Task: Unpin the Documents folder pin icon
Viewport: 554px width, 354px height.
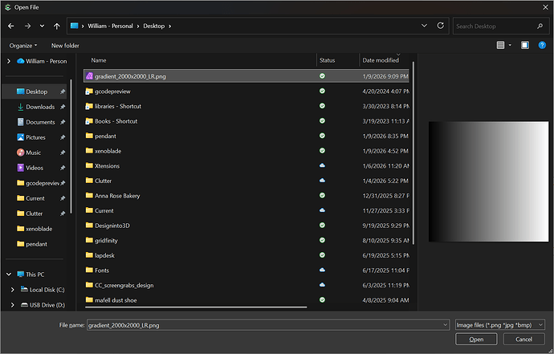Action: 63,122
